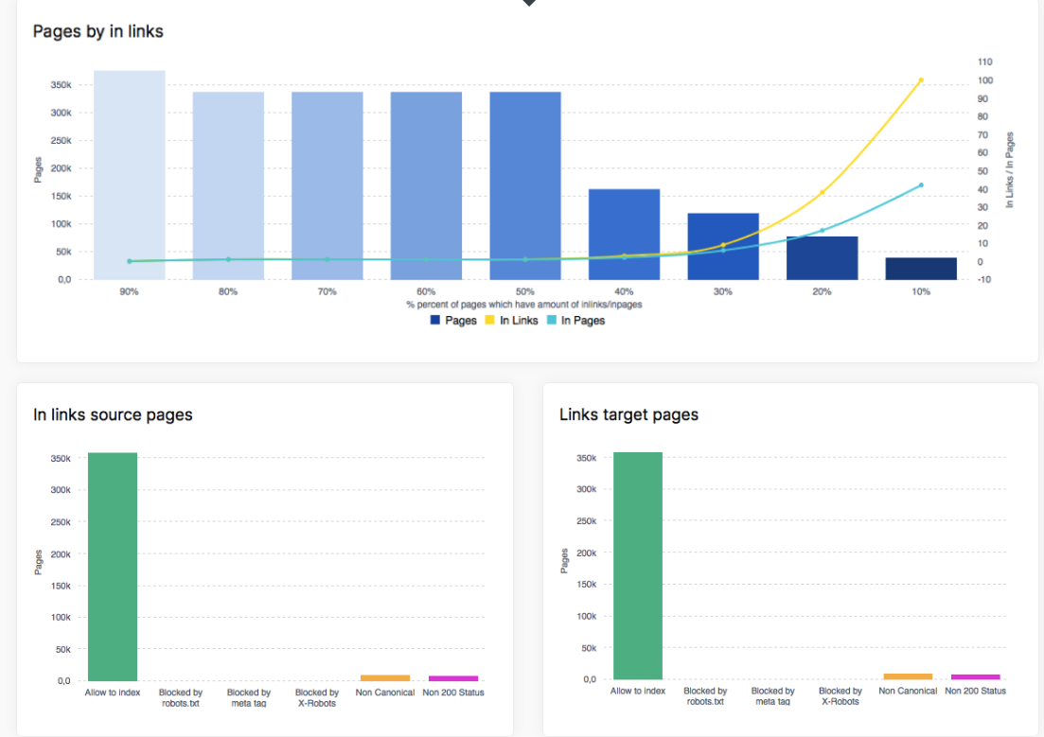
Task: Toggle the In Links legend item
Action: point(519,321)
